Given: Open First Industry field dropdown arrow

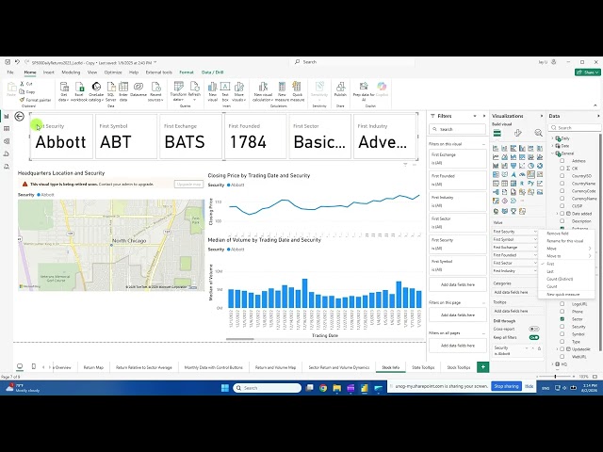Looking at the screenshot, I should coord(535,270).
